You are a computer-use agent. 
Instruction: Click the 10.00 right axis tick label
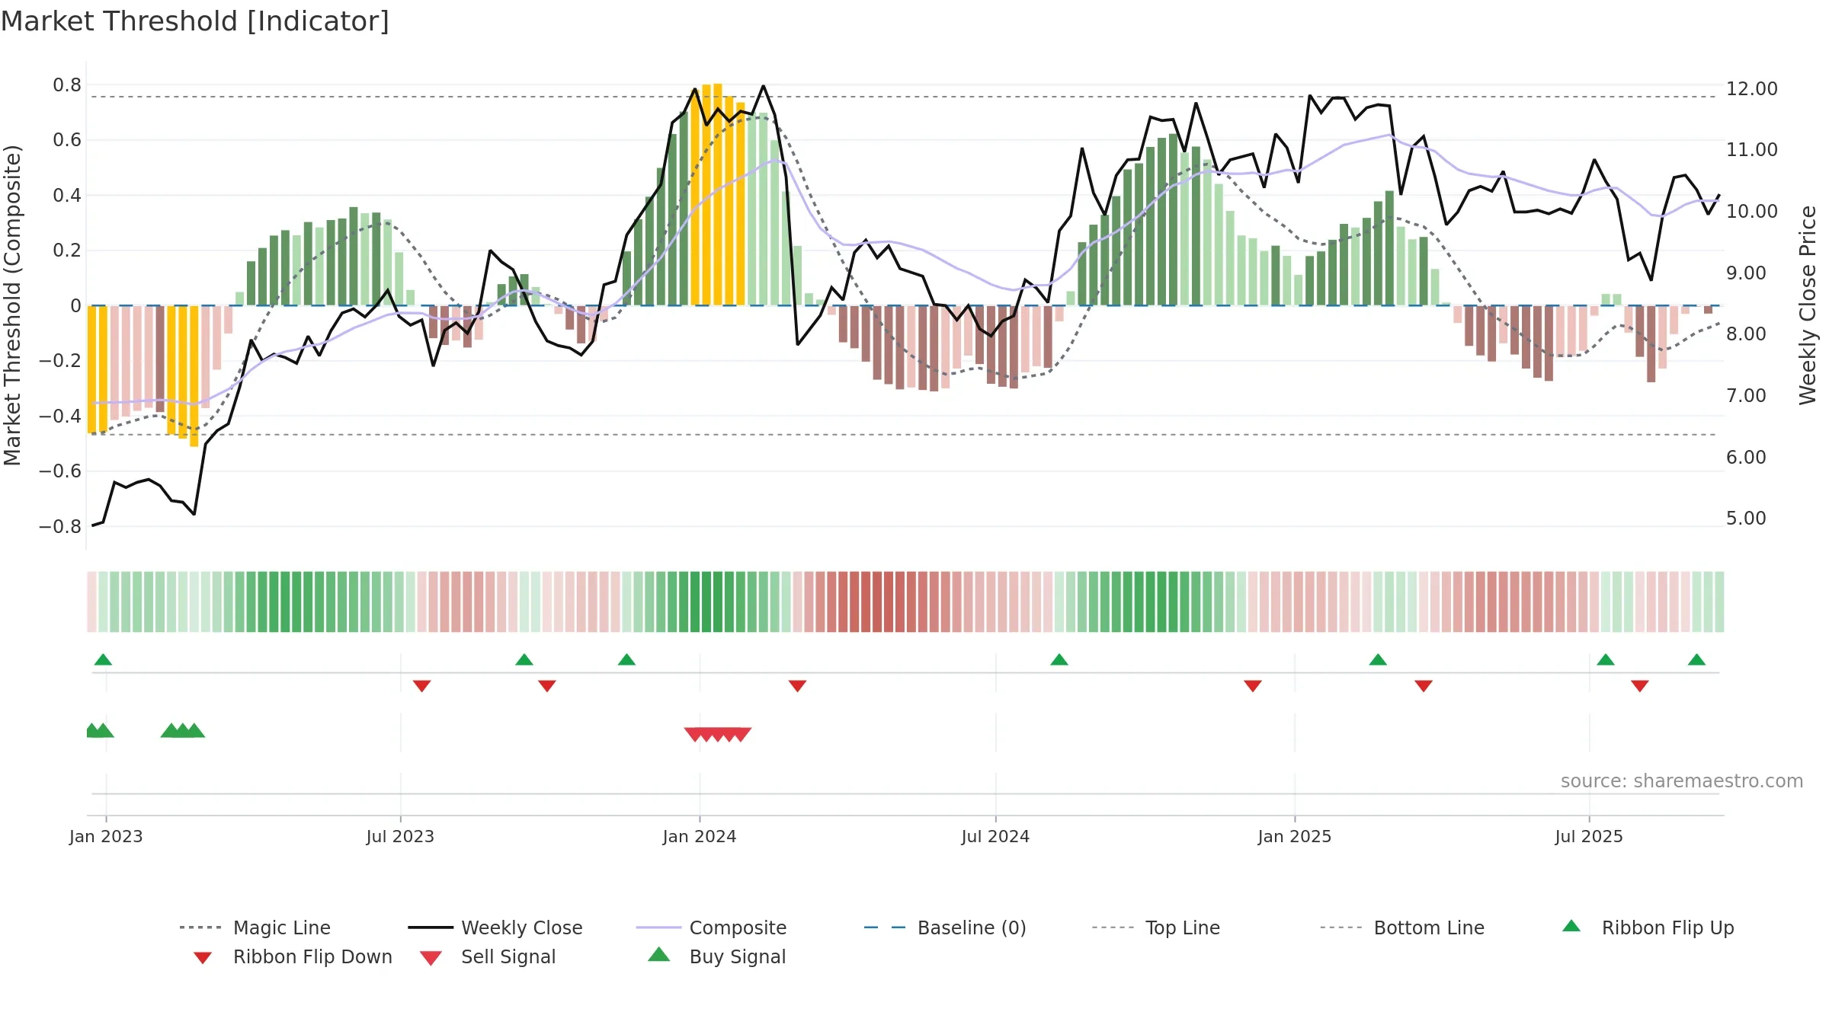[1752, 212]
